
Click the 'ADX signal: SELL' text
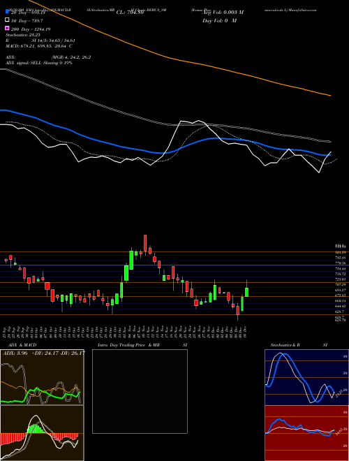pyautogui.click(x=24, y=63)
